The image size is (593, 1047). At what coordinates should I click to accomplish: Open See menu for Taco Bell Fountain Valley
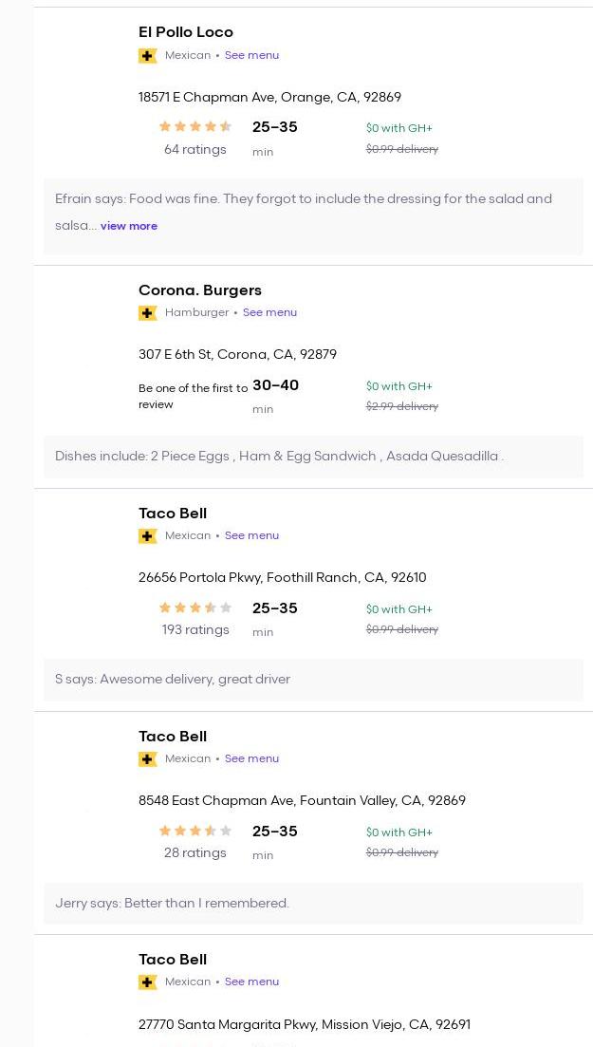click(251, 758)
